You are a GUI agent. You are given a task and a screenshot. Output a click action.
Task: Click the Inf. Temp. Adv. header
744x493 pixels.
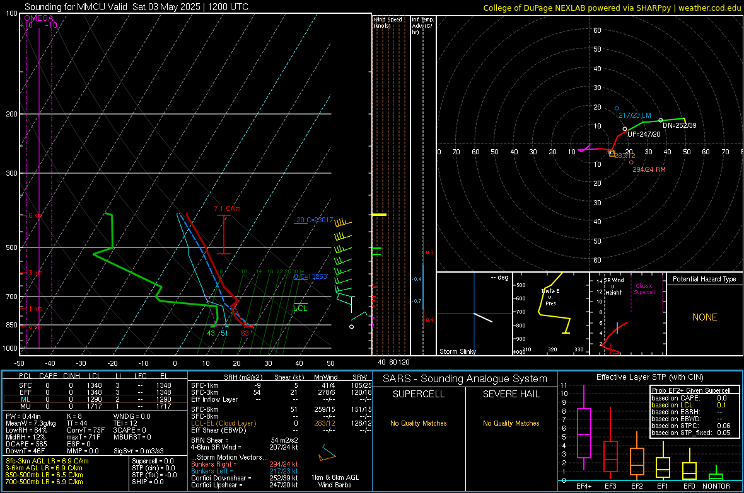(422, 26)
